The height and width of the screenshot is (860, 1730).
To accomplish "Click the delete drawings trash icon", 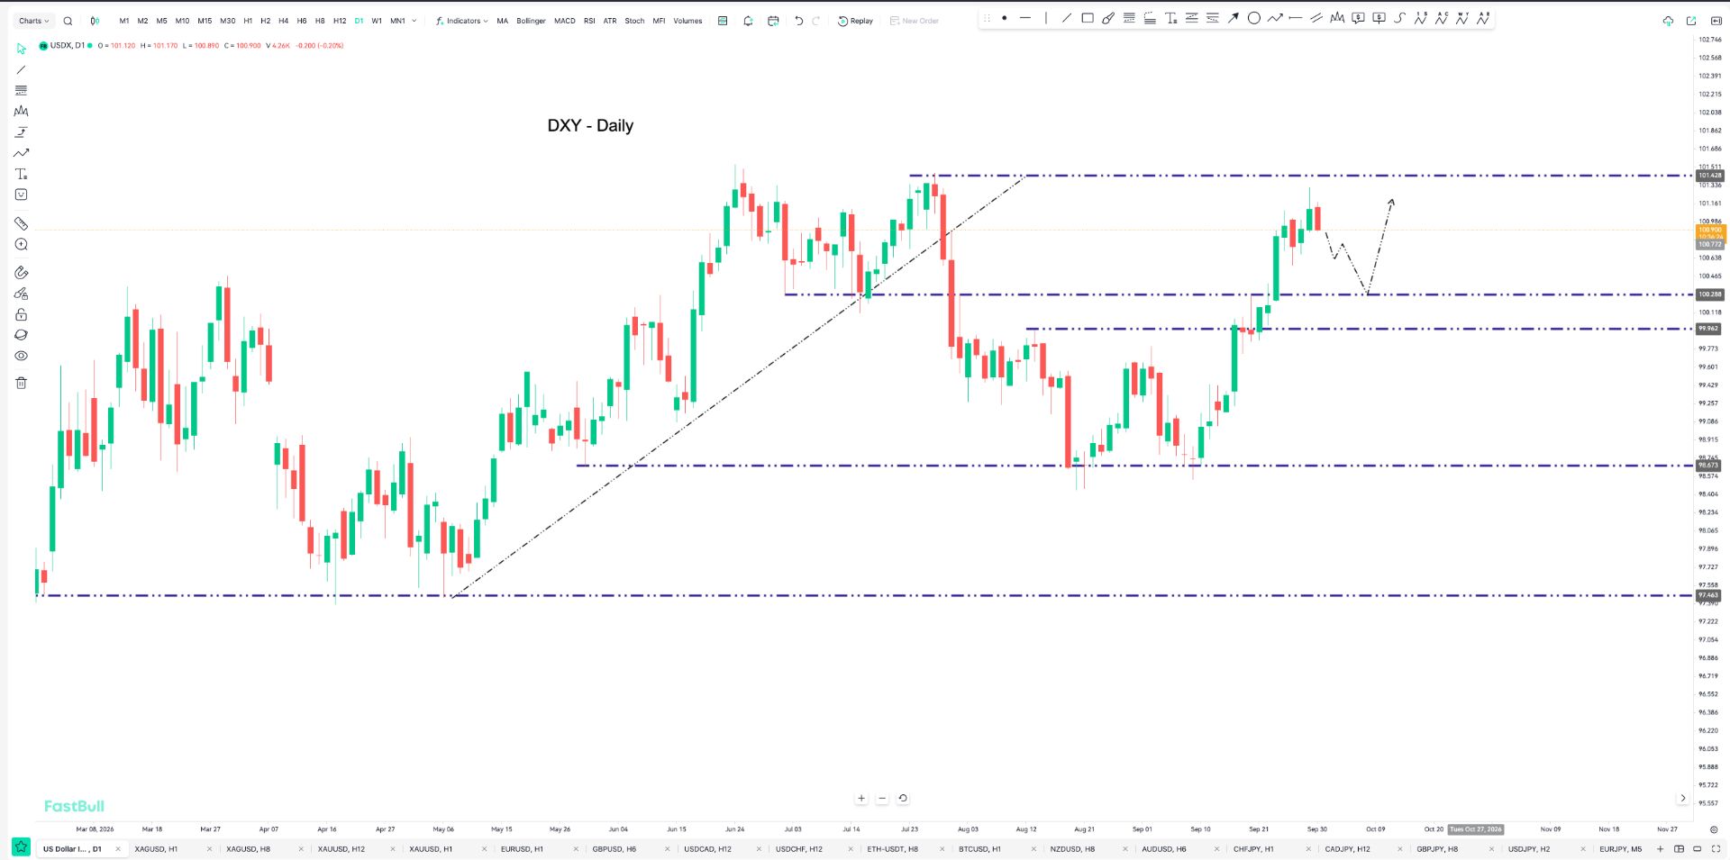I will pyautogui.click(x=21, y=383).
